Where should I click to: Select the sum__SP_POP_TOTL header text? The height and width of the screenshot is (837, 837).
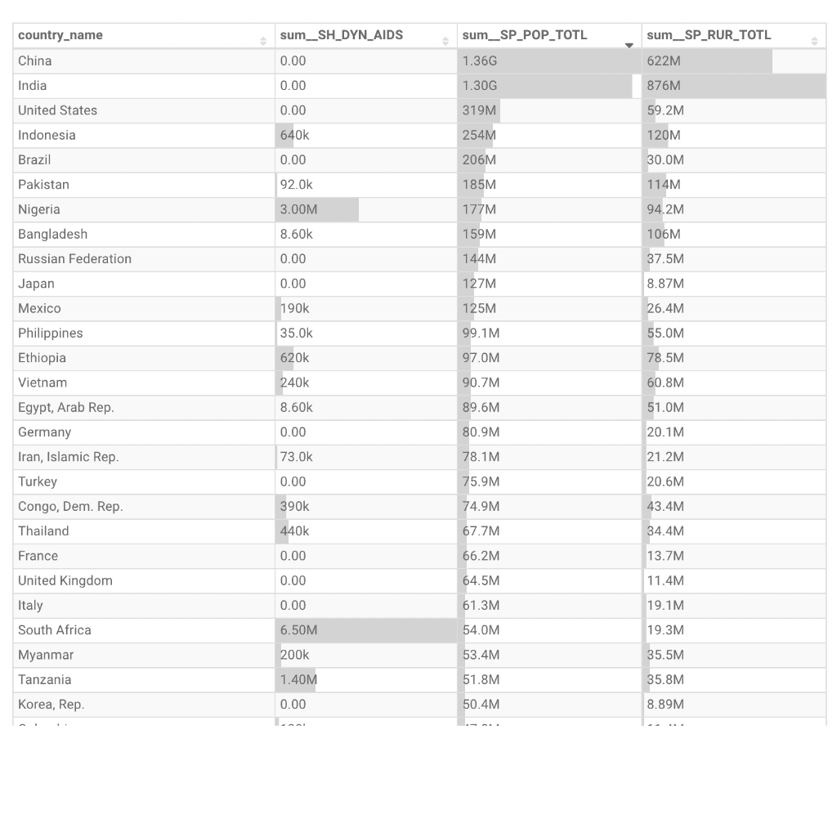[525, 35]
